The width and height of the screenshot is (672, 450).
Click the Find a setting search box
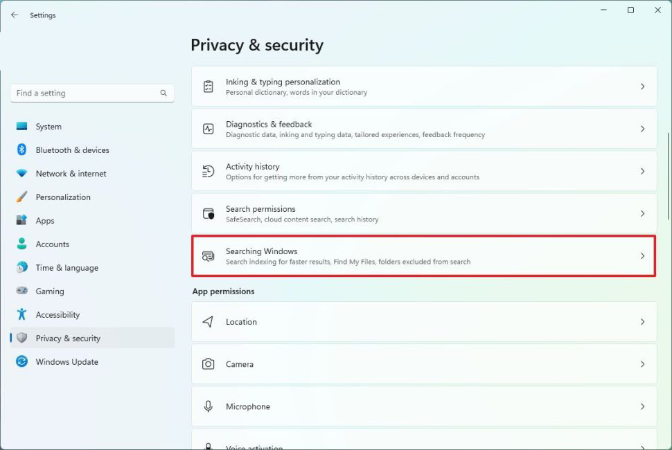pos(83,93)
